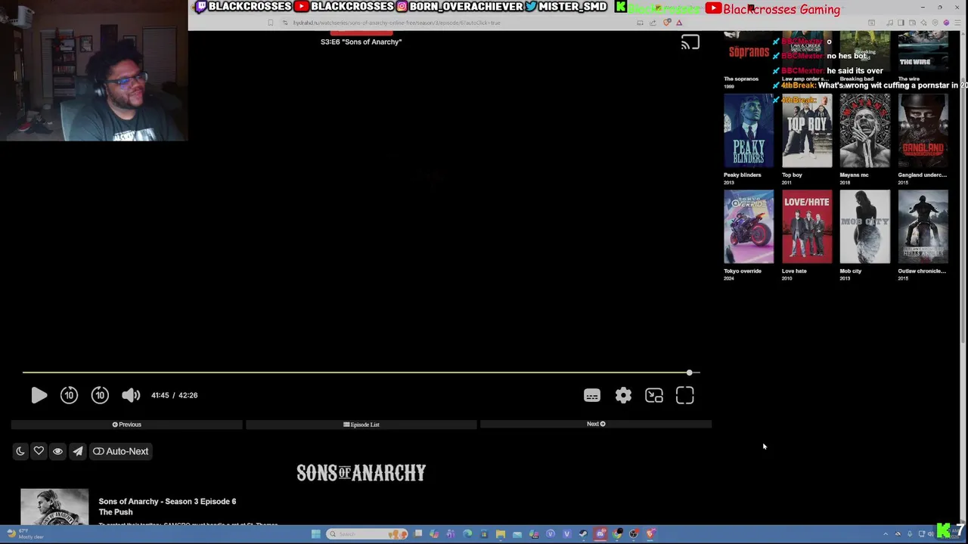Screen dimensions: 968x544
Task: Click the 'Mob city' title text
Action: [851, 270]
